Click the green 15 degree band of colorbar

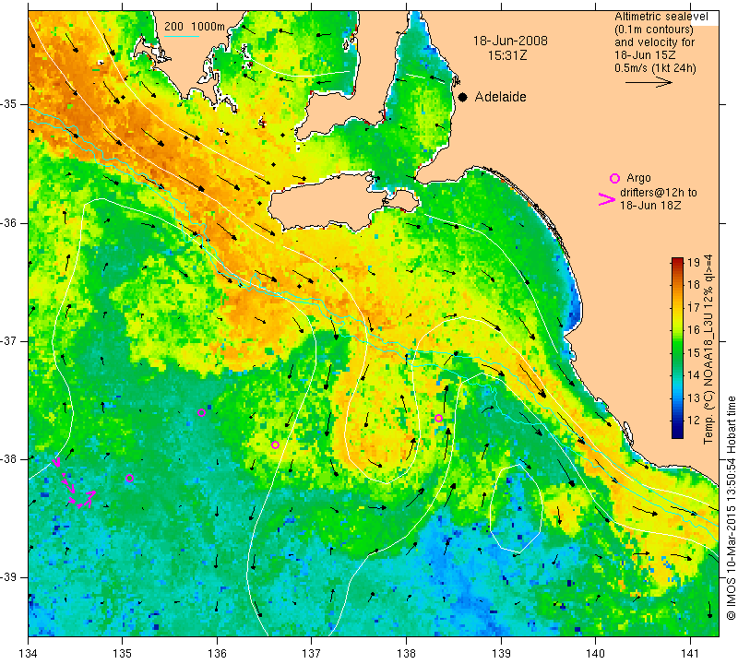[677, 352]
